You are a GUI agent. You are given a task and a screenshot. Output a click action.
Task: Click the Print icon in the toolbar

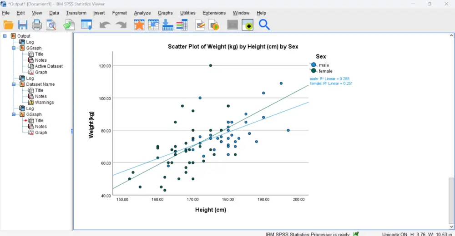click(x=36, y=25)
